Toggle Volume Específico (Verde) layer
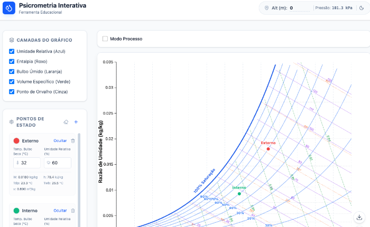The image size is (370, 227). click(x=12, y=81)
